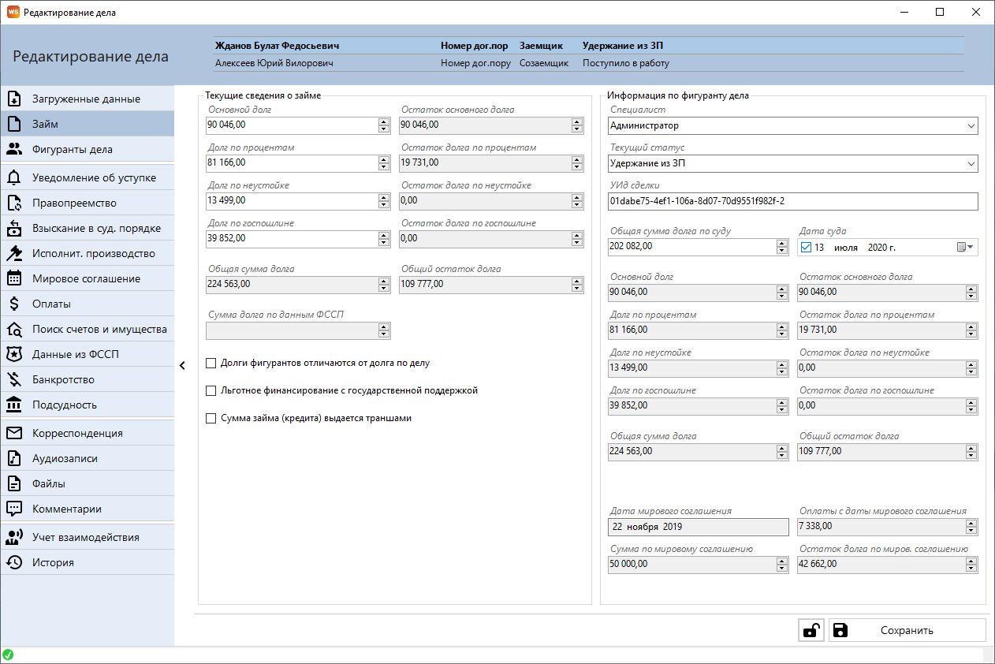Click the download-file icon beside Загруженные данные

(x=14, y=99)
